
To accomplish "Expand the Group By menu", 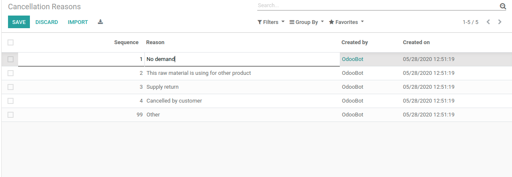I will [307, 22].
